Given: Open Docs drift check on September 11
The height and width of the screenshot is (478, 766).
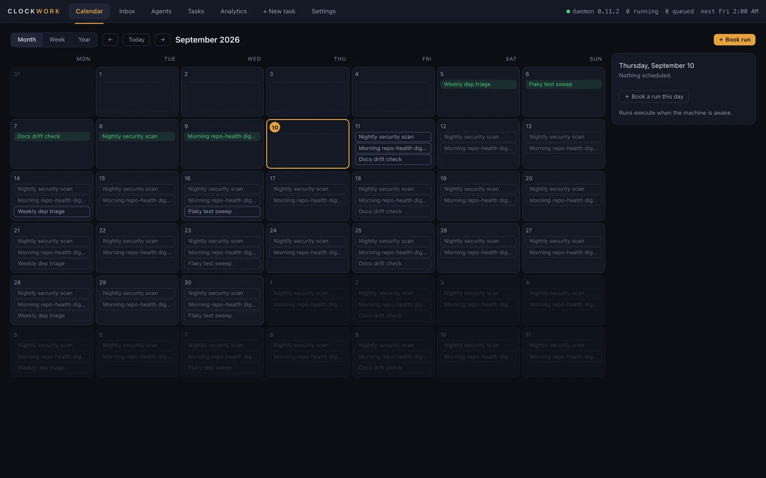Looking at the screenshot, I should click(x=393, y=159).
